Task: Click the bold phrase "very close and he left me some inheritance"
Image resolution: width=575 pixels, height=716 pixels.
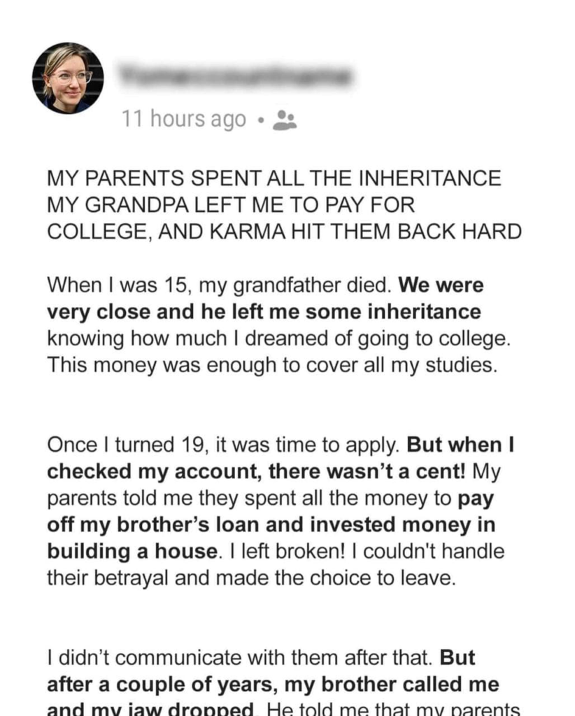Action: click(264, 312)
